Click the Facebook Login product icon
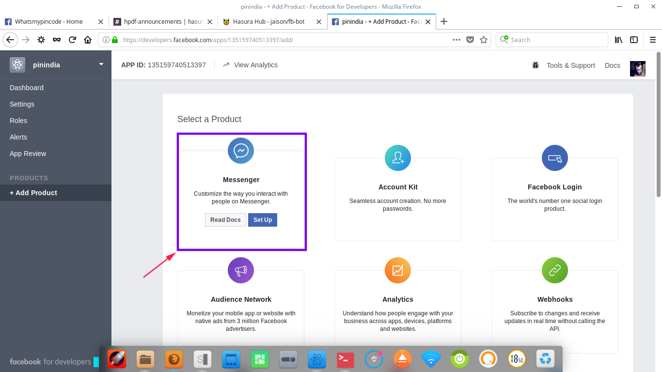 pyautogui.click(x=555, y=158)
